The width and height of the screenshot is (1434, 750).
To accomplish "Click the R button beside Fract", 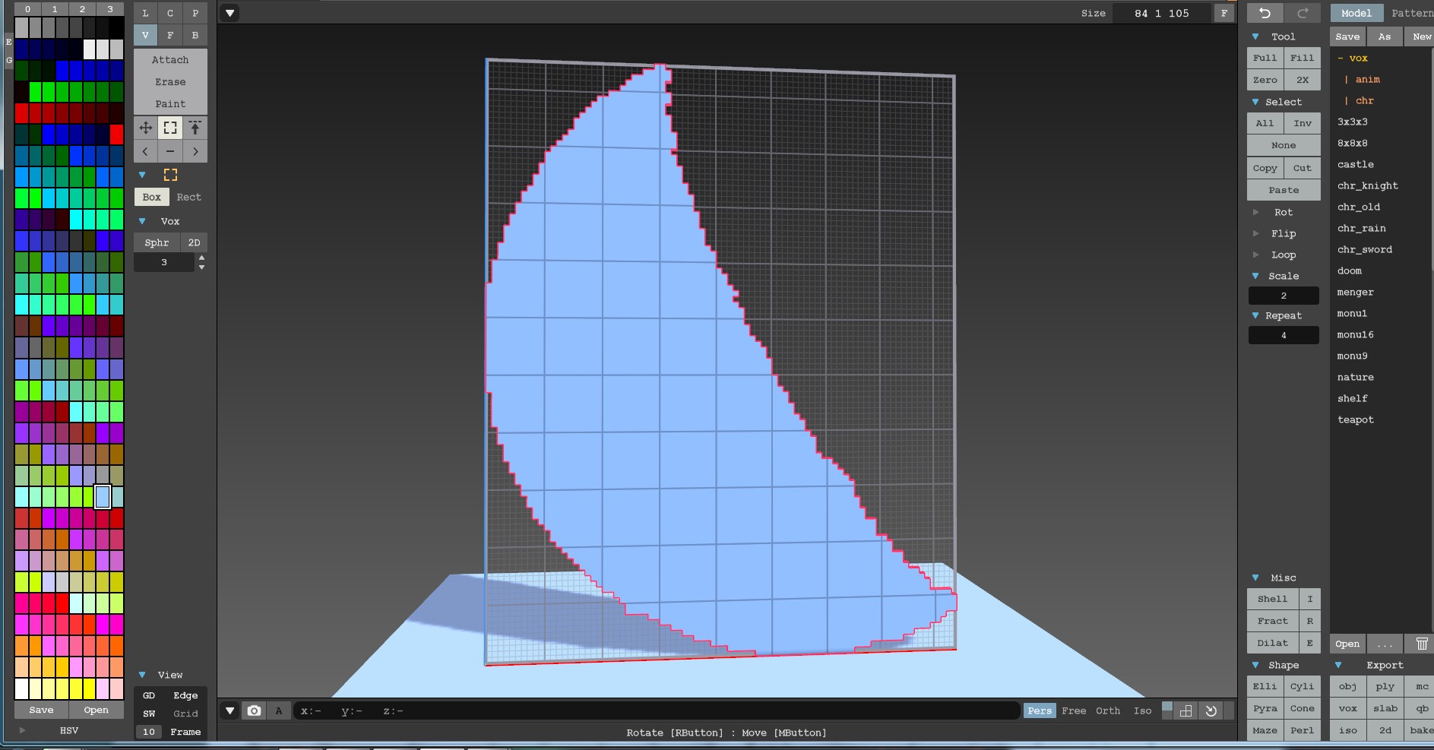I will [x=1310, y=621].
